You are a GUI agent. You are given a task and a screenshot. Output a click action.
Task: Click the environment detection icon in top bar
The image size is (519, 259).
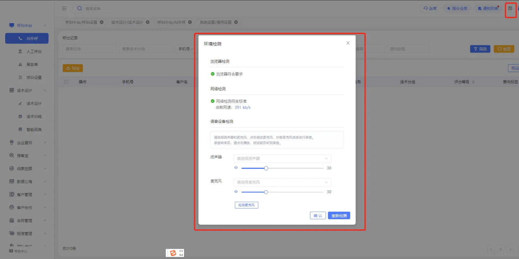510,8
